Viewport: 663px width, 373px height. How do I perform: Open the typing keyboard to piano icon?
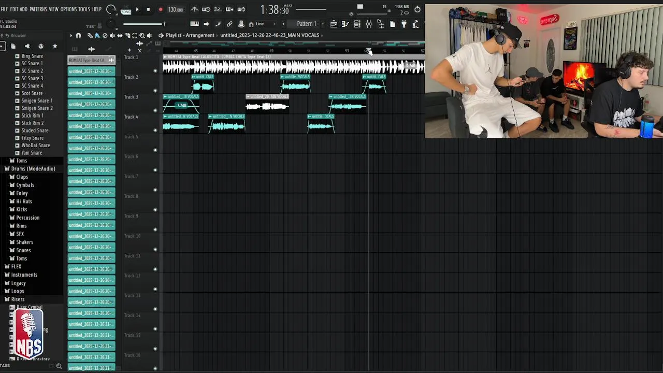pyautogui.click(x=194, y=24)
